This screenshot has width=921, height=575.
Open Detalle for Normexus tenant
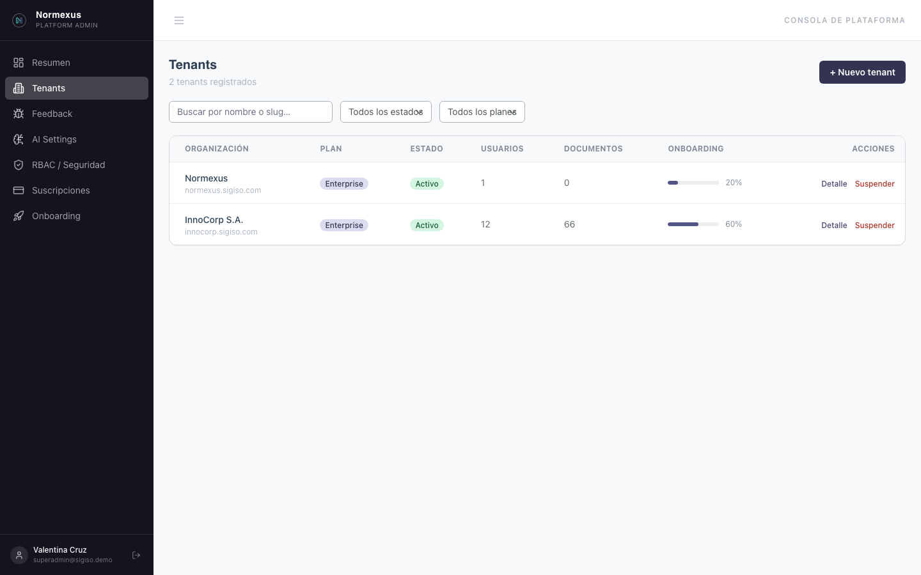pos(834,184)
